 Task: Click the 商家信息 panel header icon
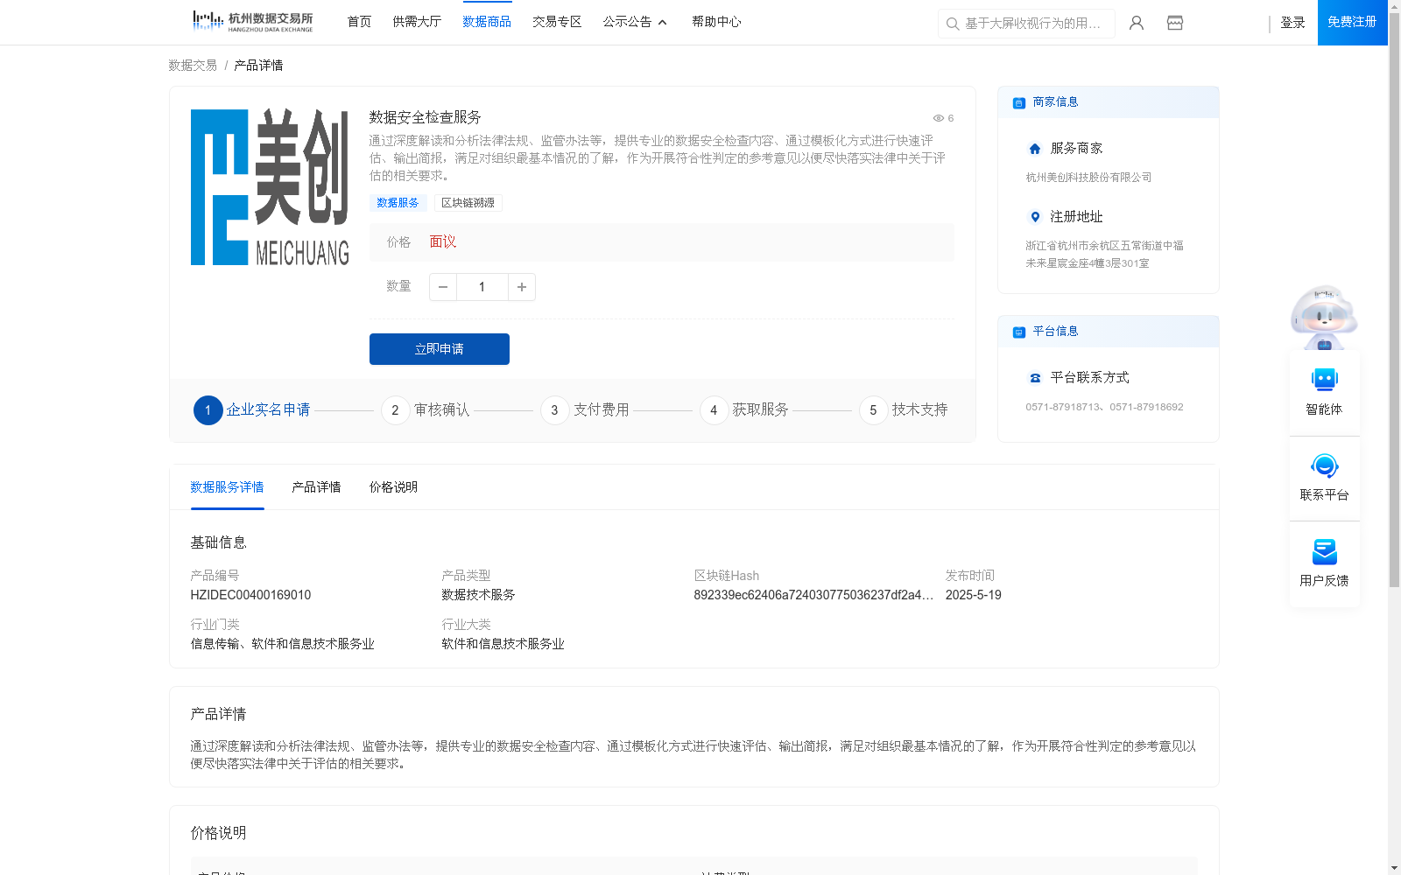(x=1019, y=102)
